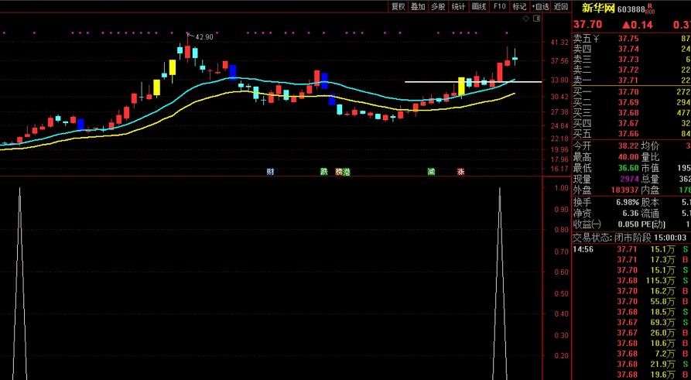Click the 55.8万 trade tick row
Screen dimensions: 691x380
coord(631,302)
